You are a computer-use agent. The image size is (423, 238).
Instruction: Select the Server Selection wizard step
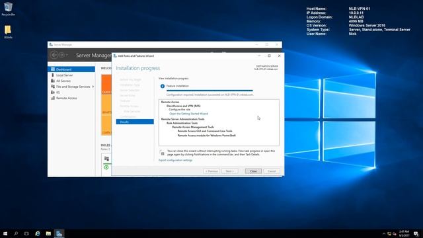(130, 90)
